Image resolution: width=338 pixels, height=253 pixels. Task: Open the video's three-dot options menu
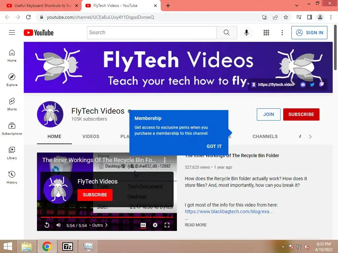165,160
